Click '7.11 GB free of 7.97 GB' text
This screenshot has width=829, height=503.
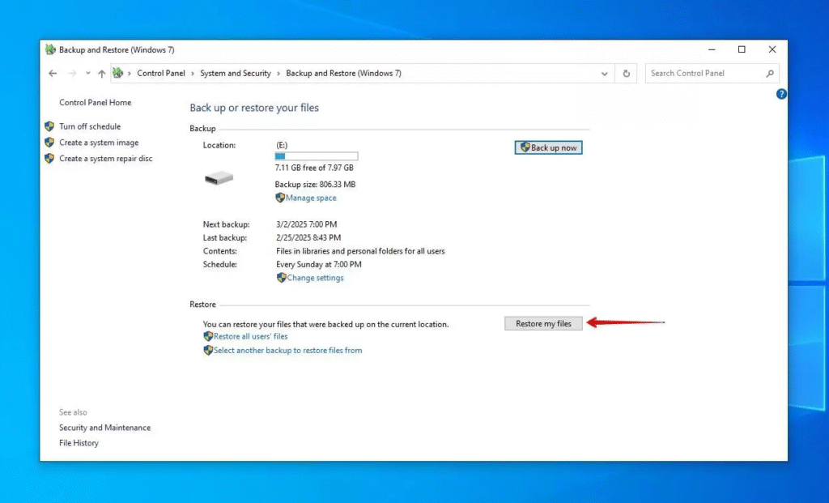point(314,168)
